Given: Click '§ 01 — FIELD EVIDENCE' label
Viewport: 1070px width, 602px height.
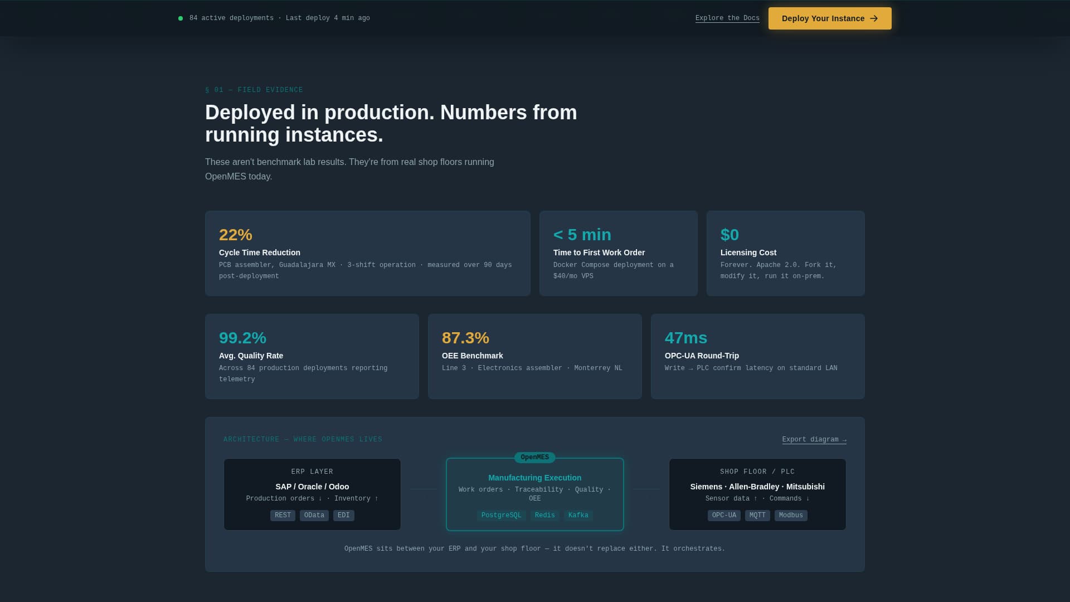Looking at the screenshot, I should tap(254, 90).
